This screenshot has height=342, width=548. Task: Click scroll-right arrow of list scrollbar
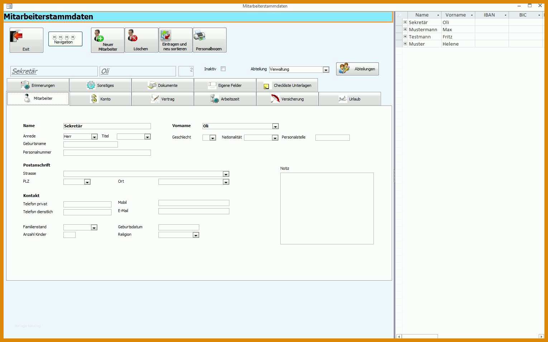point(541,337)
